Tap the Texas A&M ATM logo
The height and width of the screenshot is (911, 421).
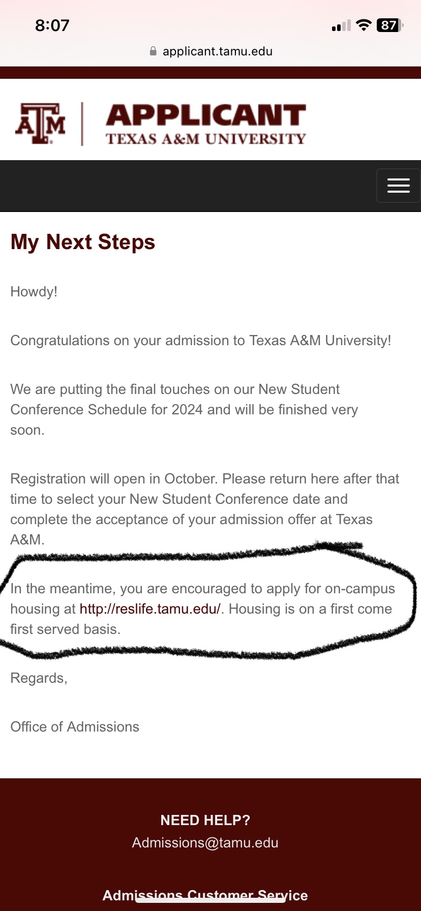pos(41,124)
